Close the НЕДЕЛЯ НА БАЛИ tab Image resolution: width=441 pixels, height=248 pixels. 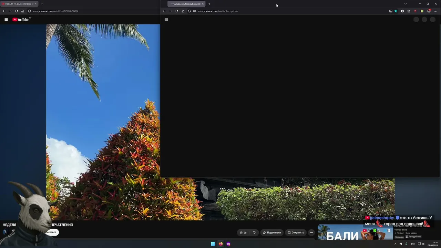[x=35, y=4]
